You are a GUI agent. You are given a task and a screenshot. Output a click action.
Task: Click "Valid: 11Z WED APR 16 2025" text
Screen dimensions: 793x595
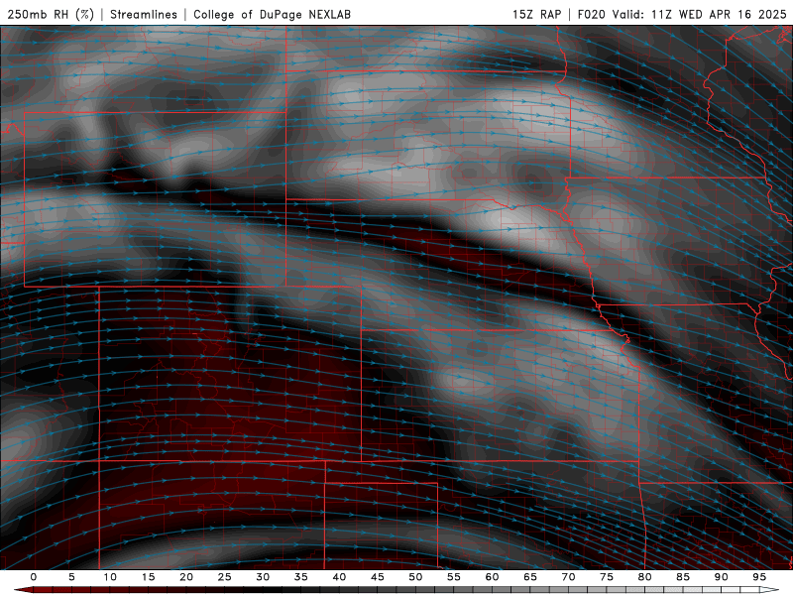pos(700,14)
